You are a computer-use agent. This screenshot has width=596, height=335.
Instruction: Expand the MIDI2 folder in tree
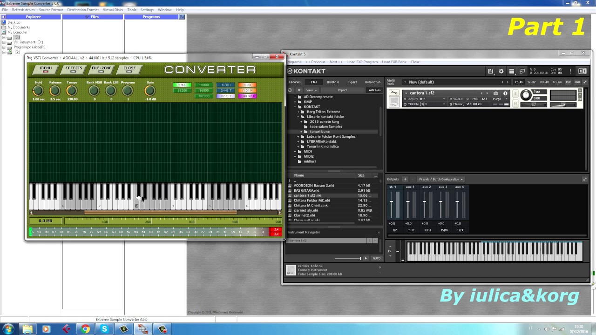click(295, 156)
